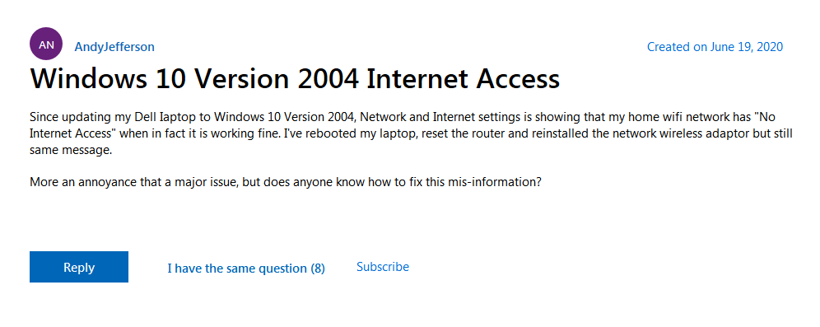Select "I have the same question (8)"
Viewport: 820px width, 327px height.
click(x=246, y=269)
